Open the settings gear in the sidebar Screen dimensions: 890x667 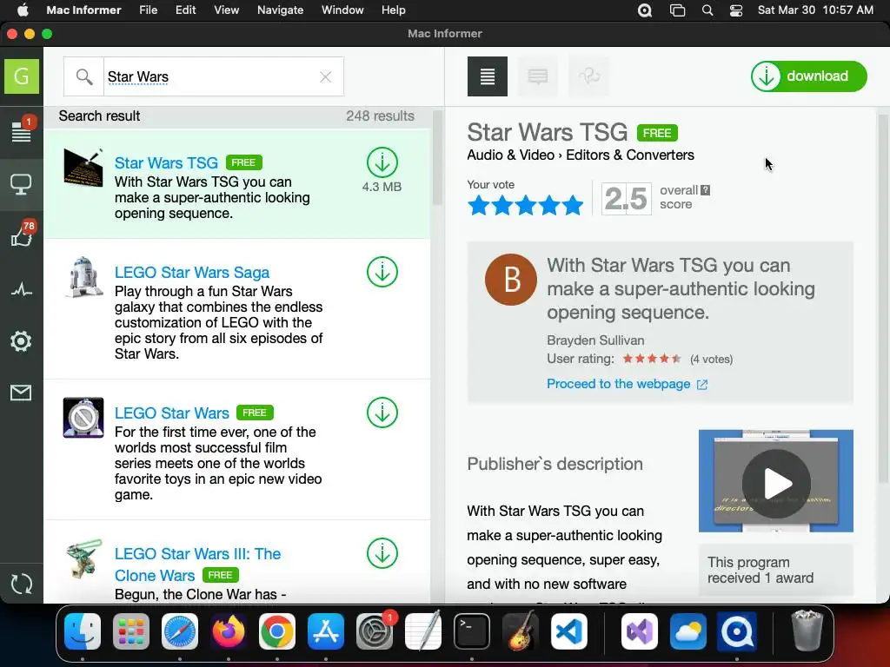coord(21,341)
